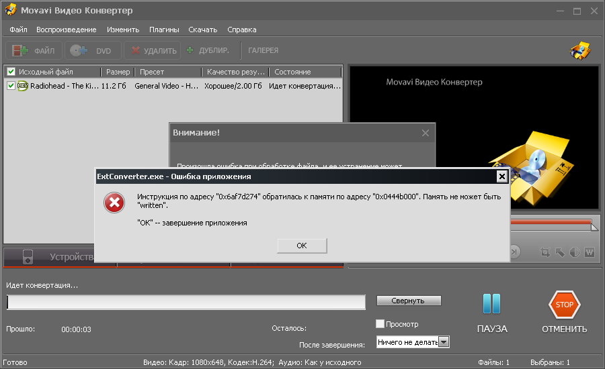Screen dimensions: 605x369
Task: Click the red preview seek slider
Action: tap(551, 221)
